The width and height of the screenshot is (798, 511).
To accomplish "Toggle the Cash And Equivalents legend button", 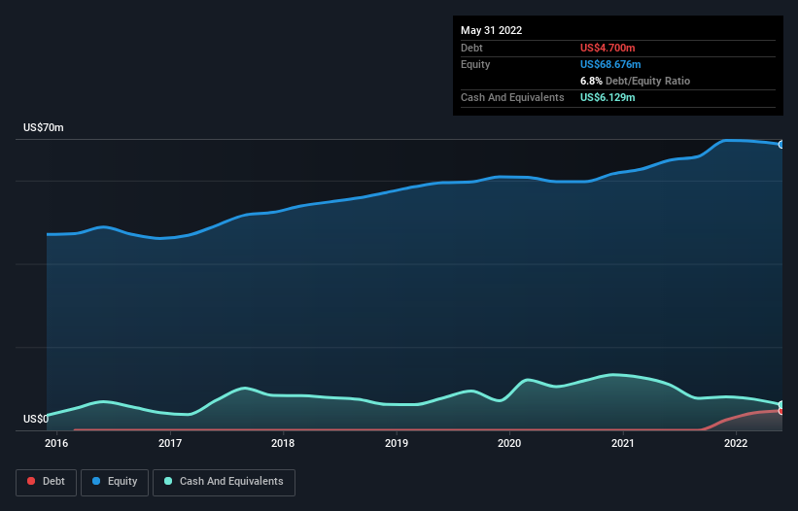I will 224,482.
